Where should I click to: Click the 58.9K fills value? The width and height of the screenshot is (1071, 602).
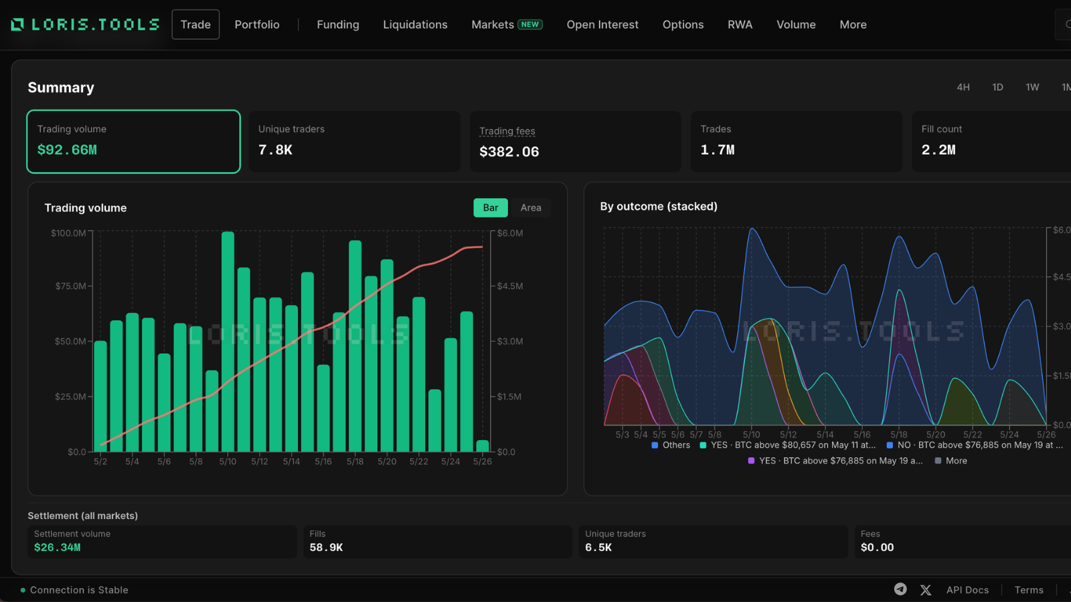coord(326,547)
